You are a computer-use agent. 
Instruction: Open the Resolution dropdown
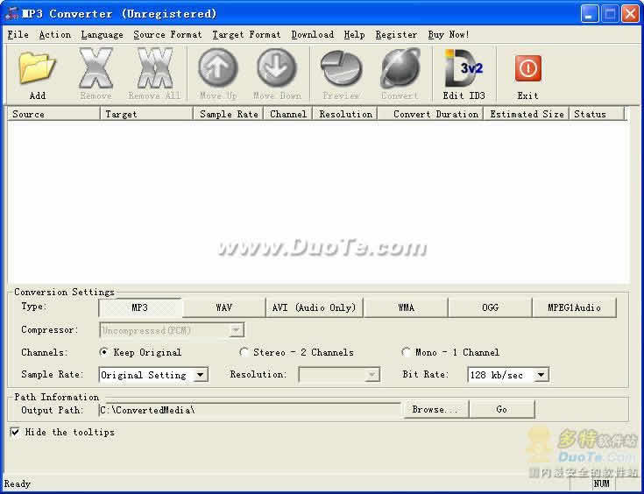[339, 375]
